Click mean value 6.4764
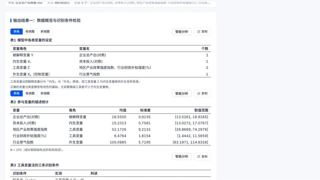This screenshot has height=180, width=320. click(120, 136)
